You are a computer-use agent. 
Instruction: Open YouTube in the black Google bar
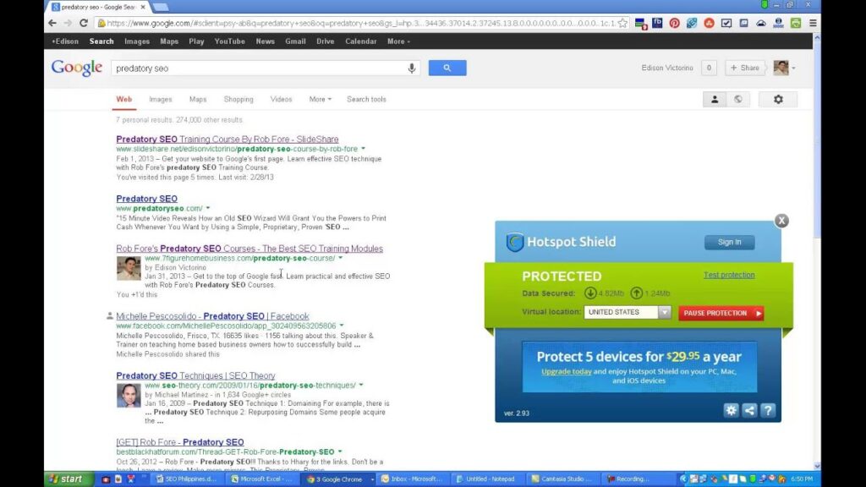(230, 41)
